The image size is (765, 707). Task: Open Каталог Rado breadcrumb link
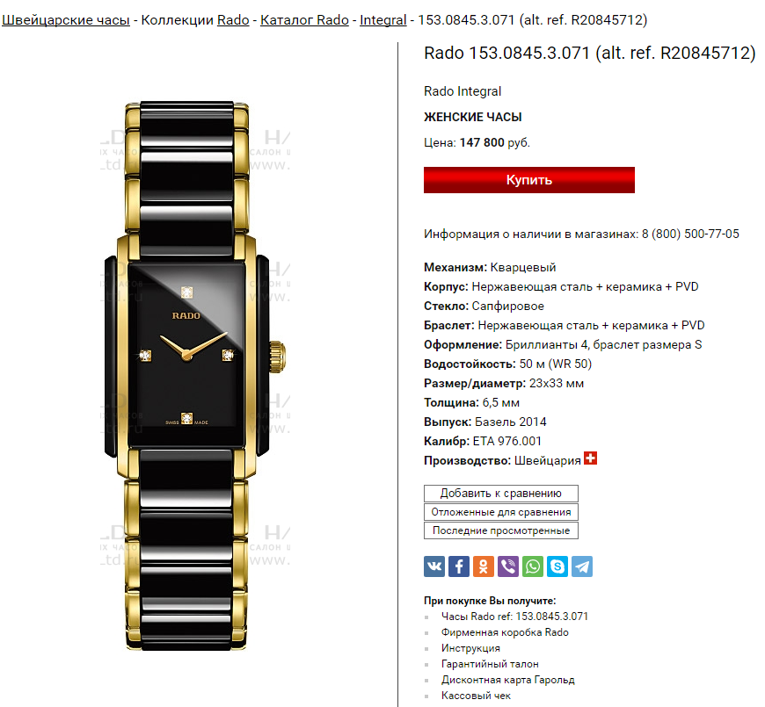tap(304, 20)
